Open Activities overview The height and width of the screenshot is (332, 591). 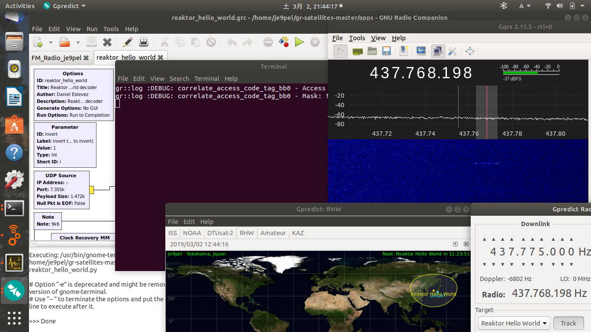[20, 6]
